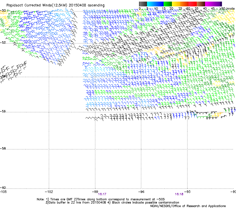Click the red 30-35 knots color segment
Viewport: 236px width, 208px height.
(193, 4)
